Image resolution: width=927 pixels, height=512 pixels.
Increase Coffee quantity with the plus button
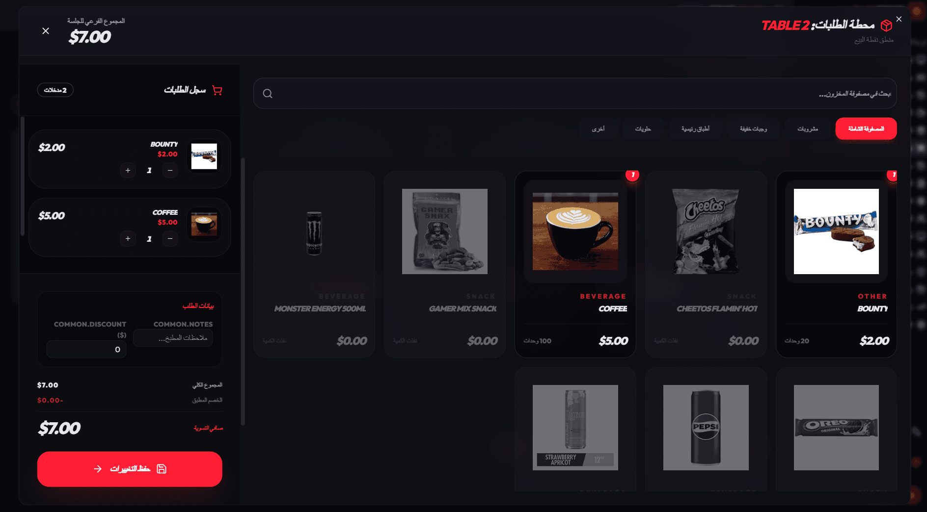[x=128, y=238]
